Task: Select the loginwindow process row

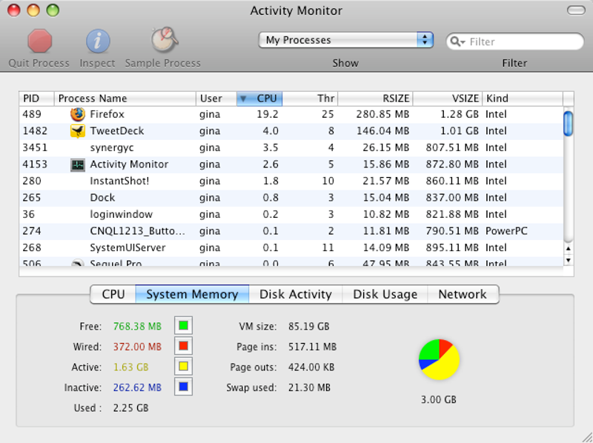Action: point(291,214)
